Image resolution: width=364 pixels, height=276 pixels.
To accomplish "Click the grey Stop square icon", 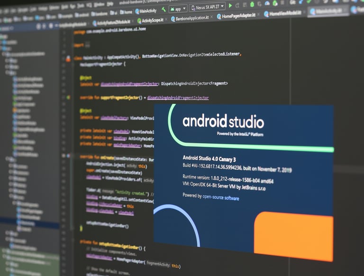I will point(282,3).
